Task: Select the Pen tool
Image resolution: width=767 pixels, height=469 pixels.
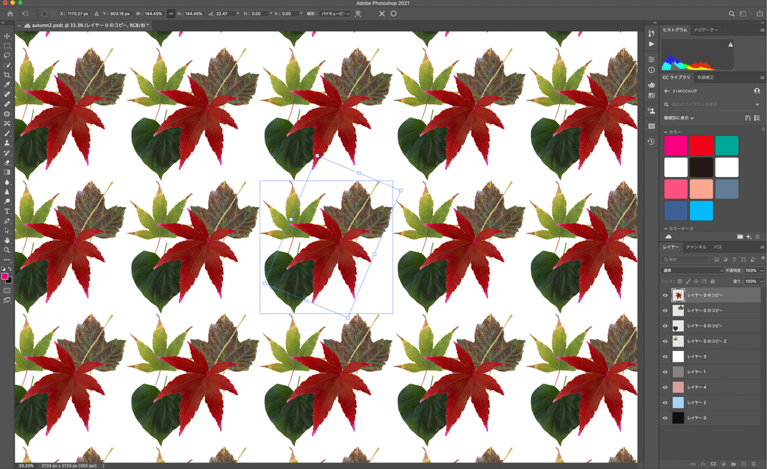Action: click(x=7, y=221)
